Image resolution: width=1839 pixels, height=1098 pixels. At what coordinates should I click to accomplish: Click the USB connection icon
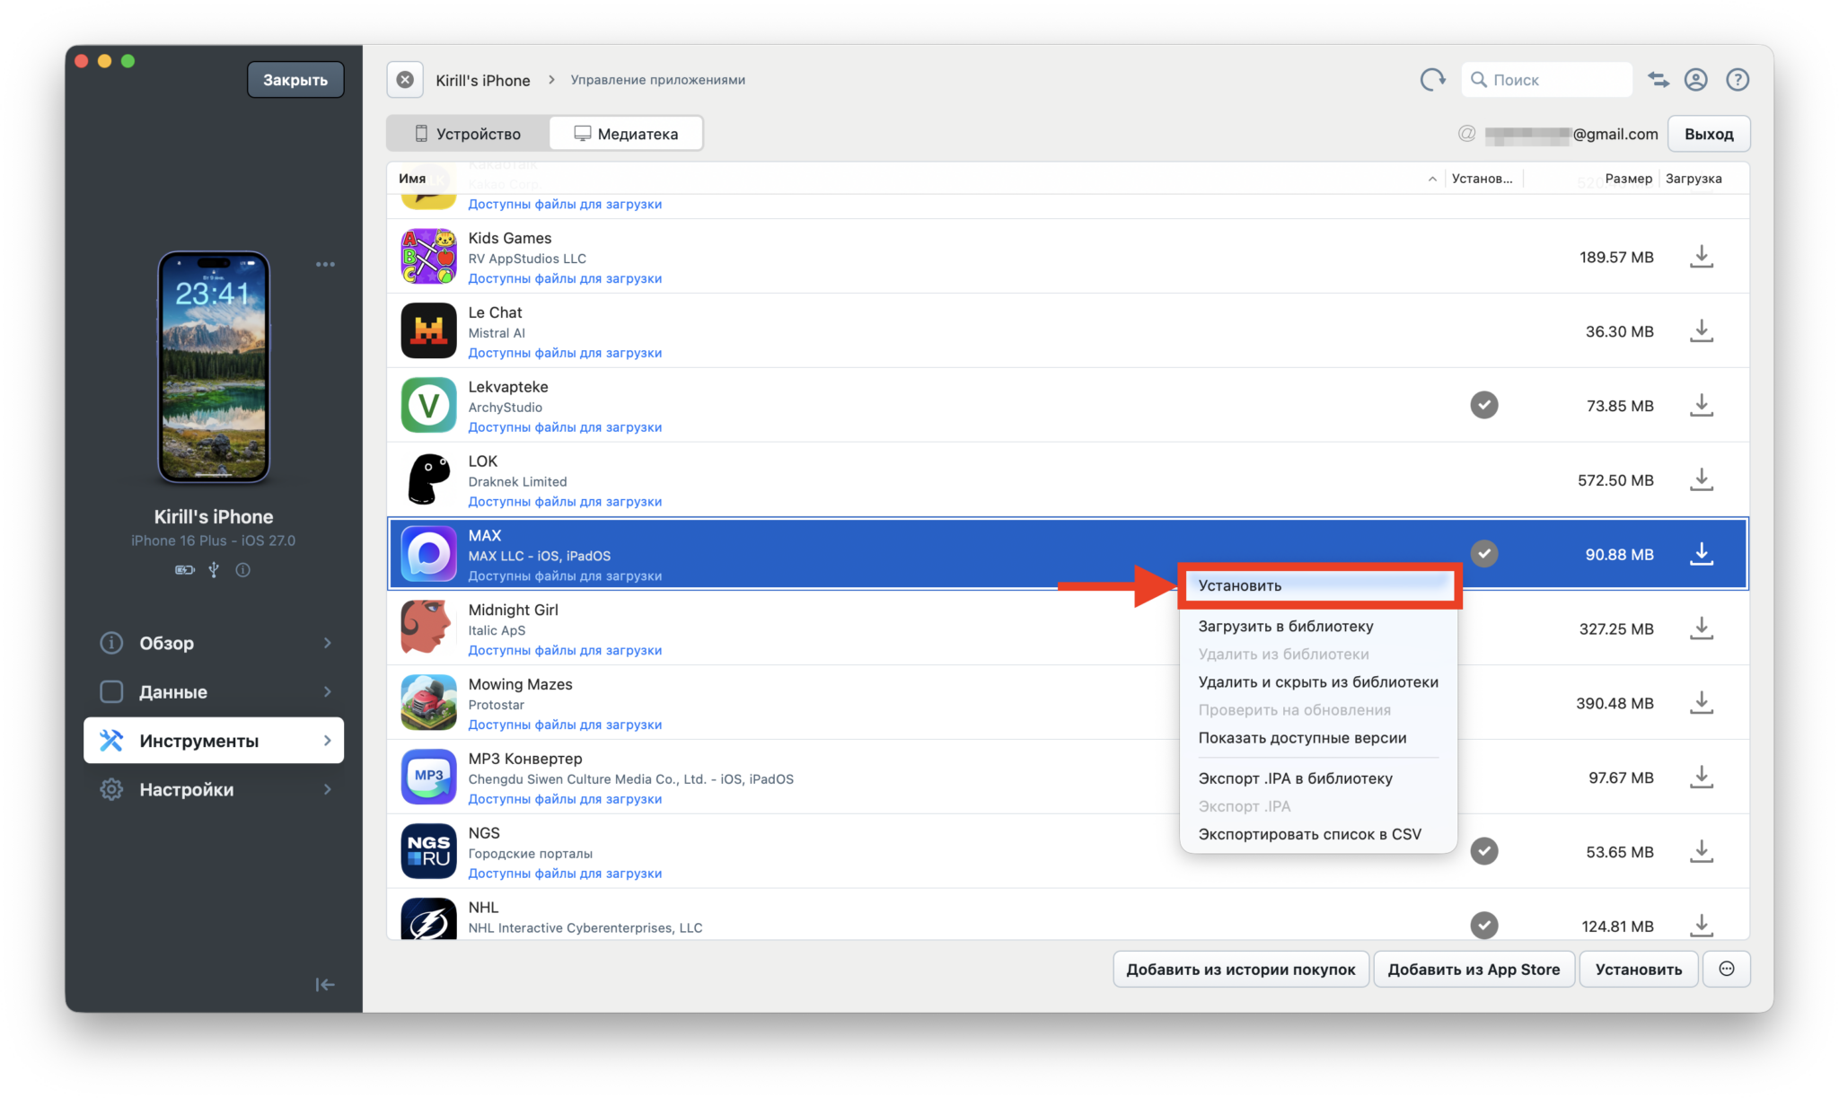pos(214,570)
